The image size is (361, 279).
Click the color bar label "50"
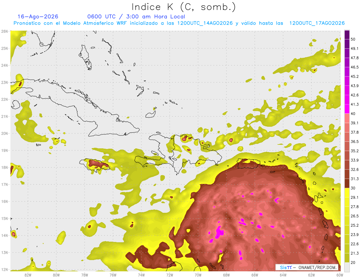353,39
